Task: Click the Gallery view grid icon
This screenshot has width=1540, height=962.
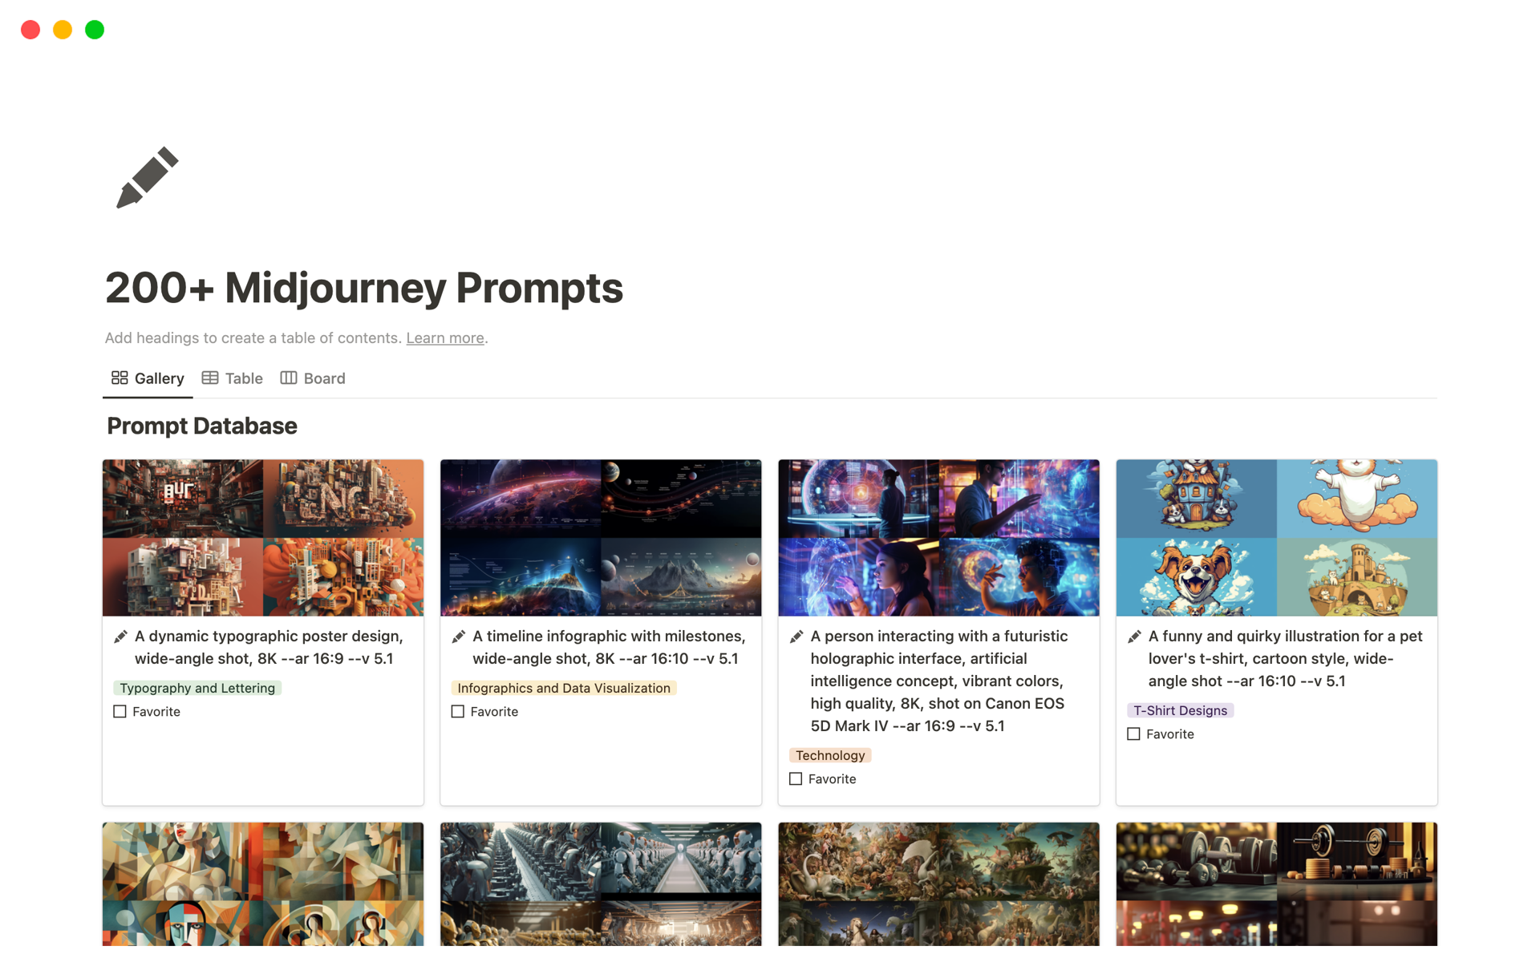Action: (x=120, y=378)
